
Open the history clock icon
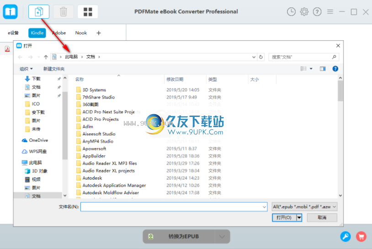(291, 11)
